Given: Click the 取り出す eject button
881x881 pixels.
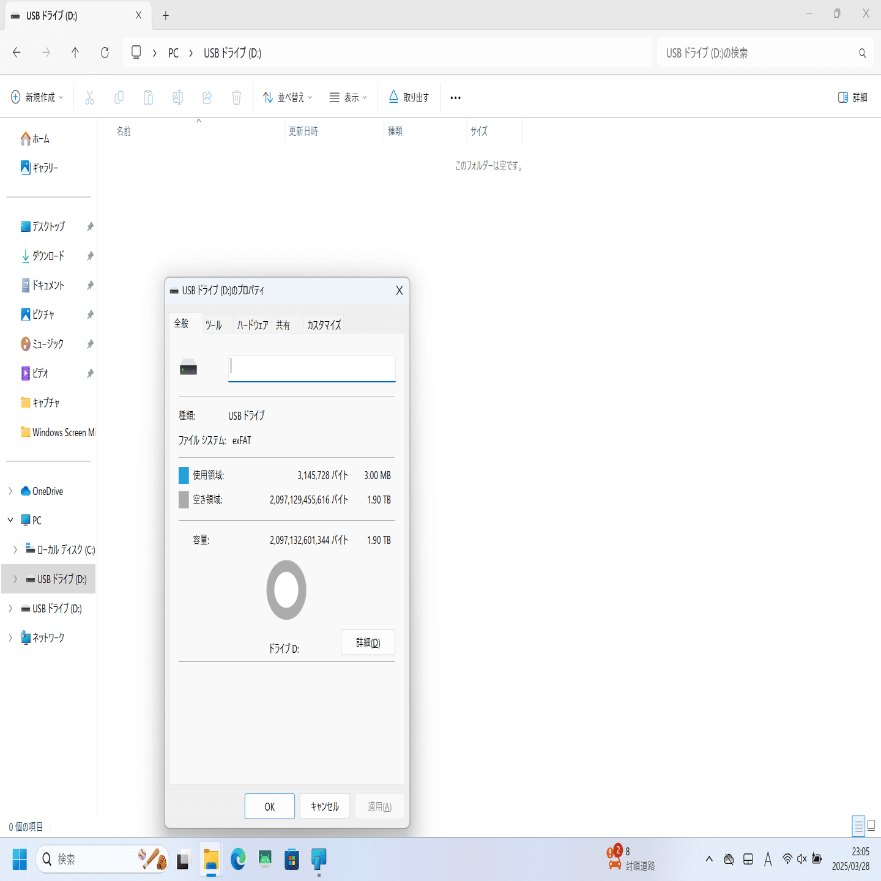Looking at the screenshot, I should pos(409,97).
